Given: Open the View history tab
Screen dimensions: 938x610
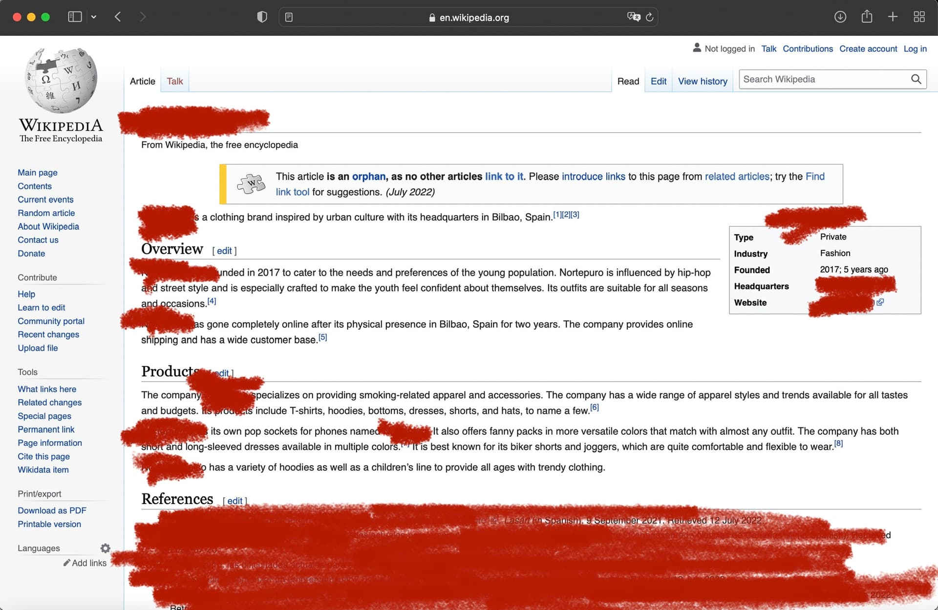Looking at the screenshot, I should (x=703, y=81).
